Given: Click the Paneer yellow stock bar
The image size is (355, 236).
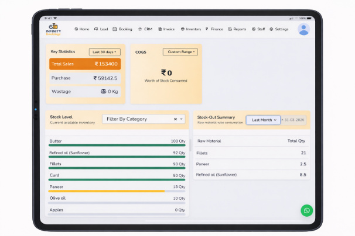Looking at the screenshot, I should click(107, 191).
